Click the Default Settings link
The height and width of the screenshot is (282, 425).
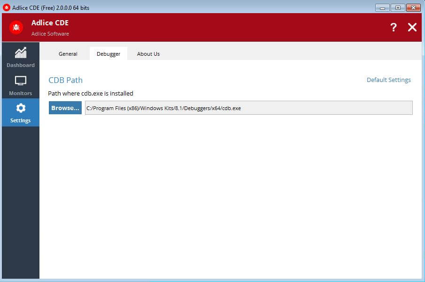[x=388, y=80]
